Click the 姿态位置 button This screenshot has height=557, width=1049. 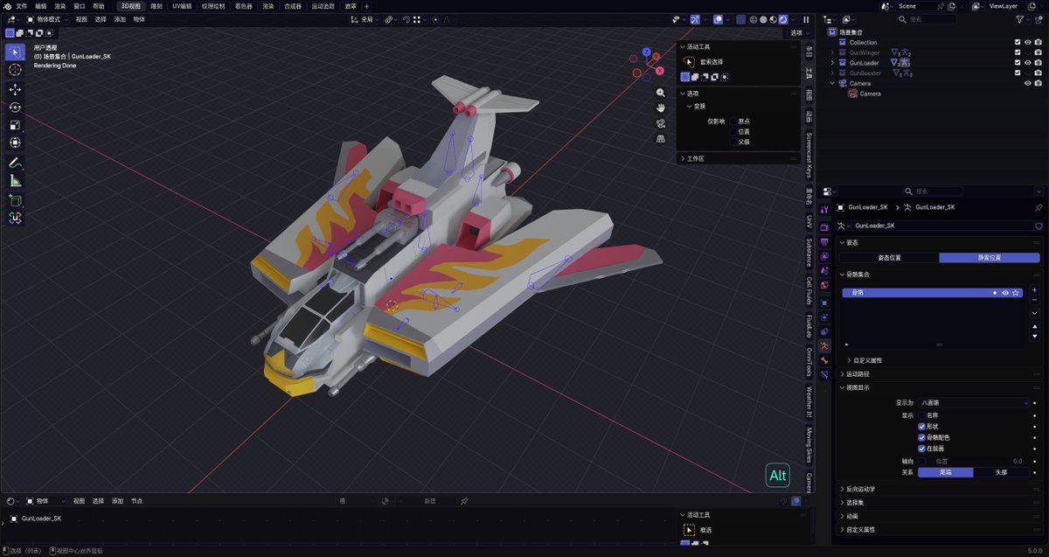click(889, 258)
